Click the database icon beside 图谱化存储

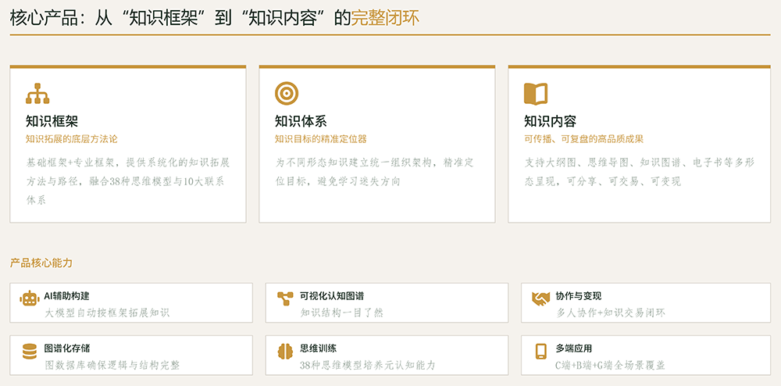point(30,351)
